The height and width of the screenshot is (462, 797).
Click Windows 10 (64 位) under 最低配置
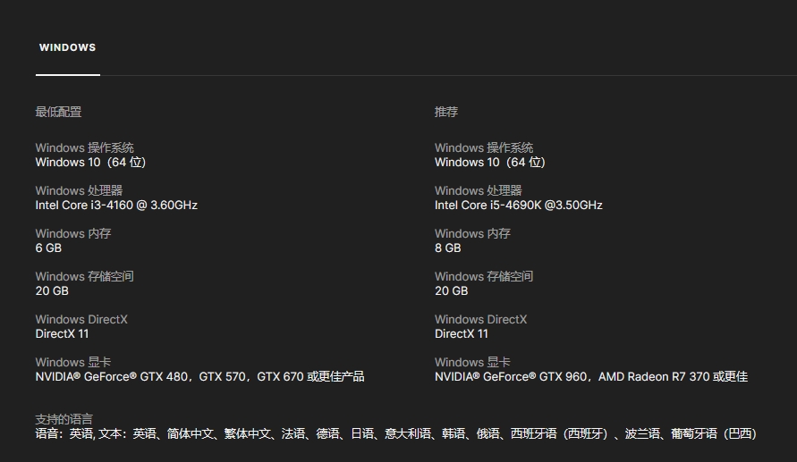click(90, 162)
